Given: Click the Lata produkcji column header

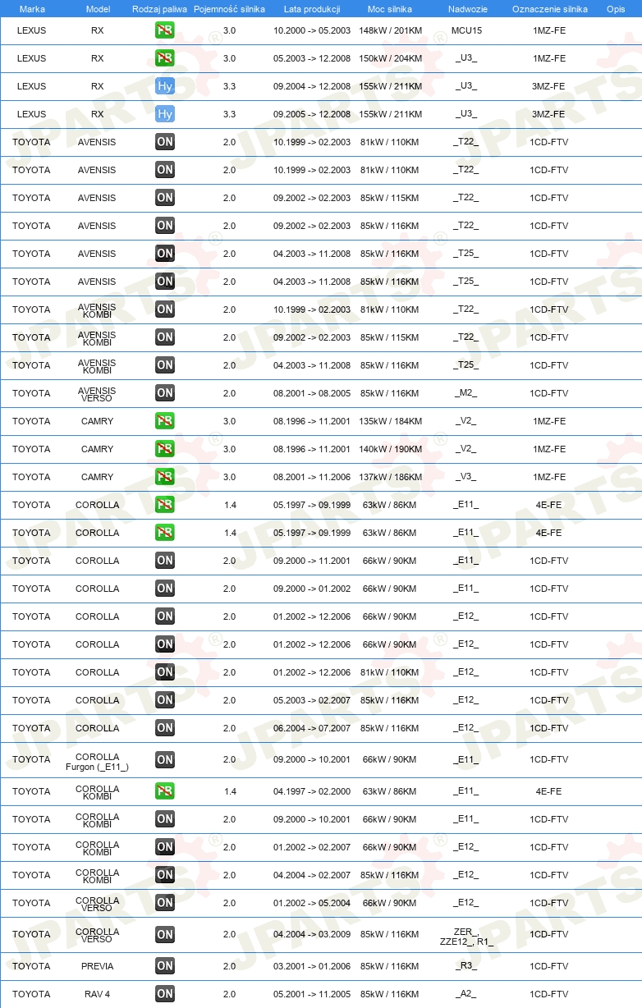Looking at the screenshot, I should point(312,9).
